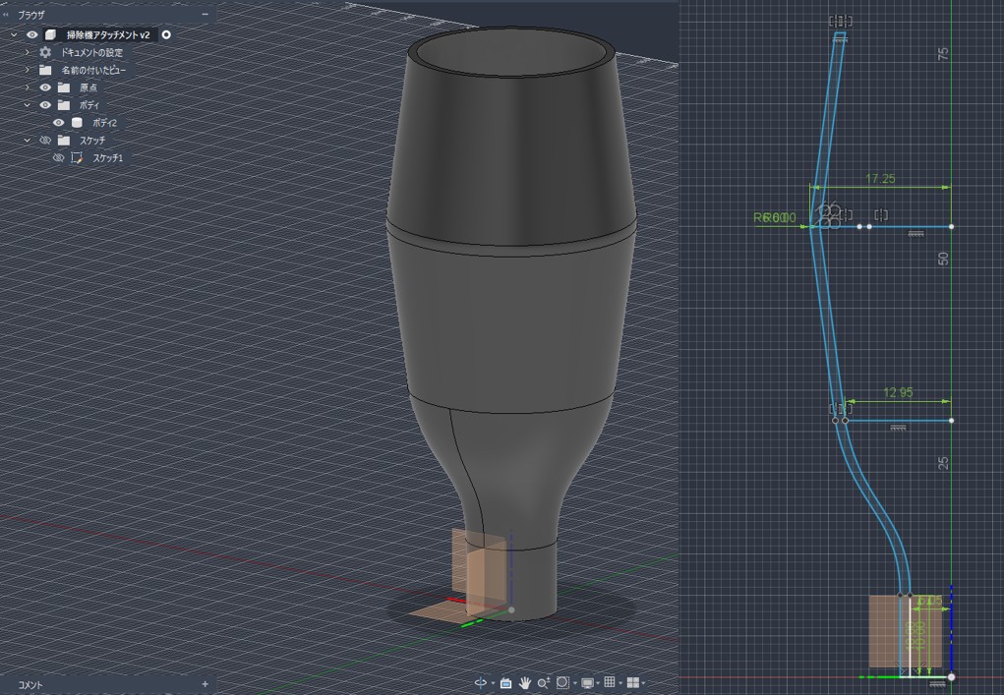This screenshot has height=695, width=1004.
Task: Select the スケッチ folder label
Action: pos(92,141)
